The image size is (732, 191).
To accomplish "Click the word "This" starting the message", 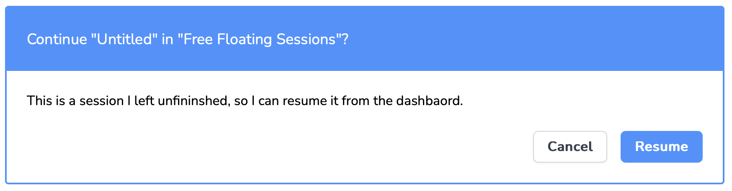I will coord(40,101).
